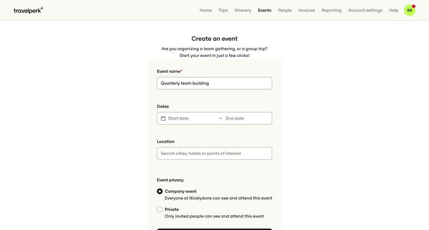Navigate to Itinerary
The height and width of the screenshot is (230, 429).
[243, 10]
